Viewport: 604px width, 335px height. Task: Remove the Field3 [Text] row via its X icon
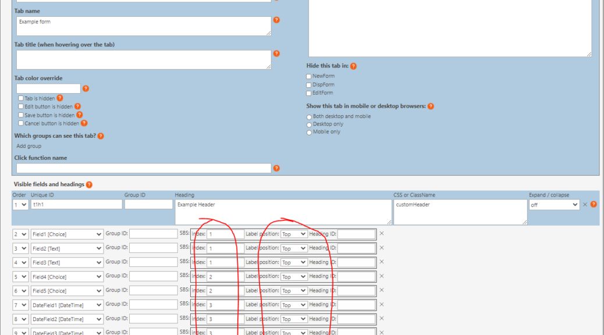pyautogui.click(x=382, y=262)
